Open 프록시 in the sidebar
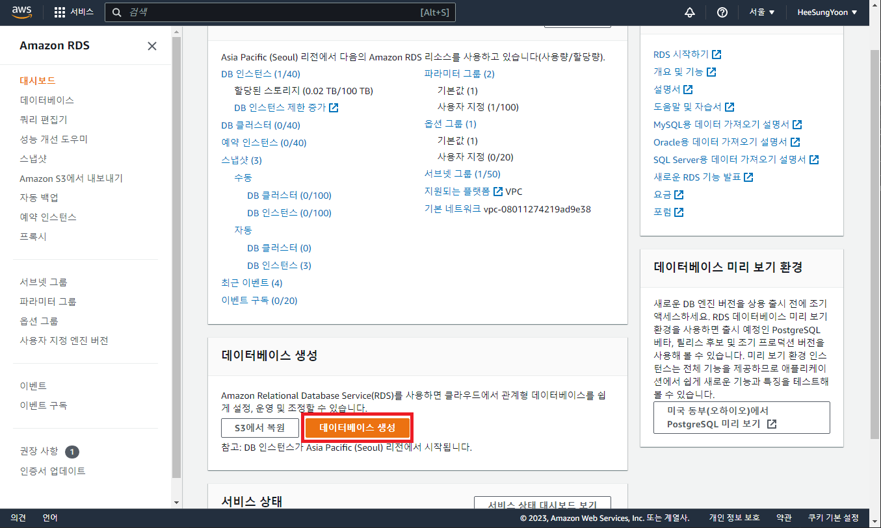 [x=33, y=236]
